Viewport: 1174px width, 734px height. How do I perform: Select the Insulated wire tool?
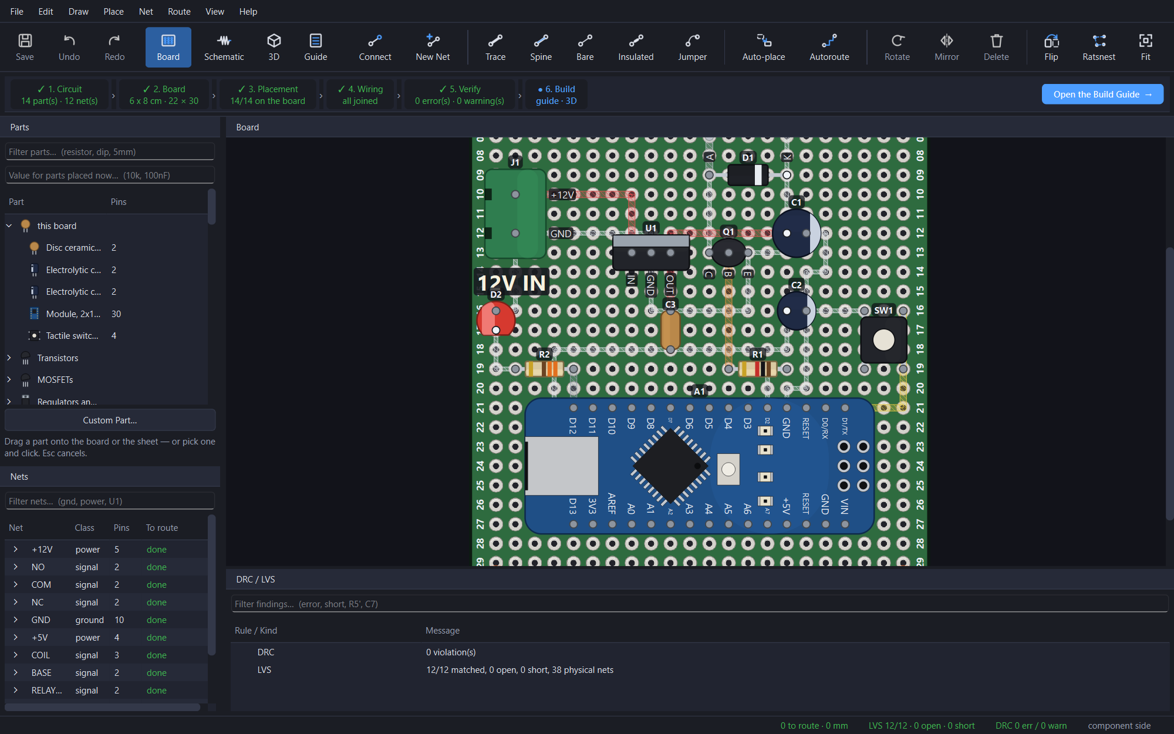pyautogui.click(x=636, y=47)
